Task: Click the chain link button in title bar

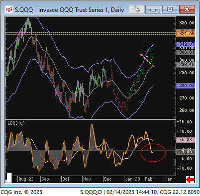Action: (x=137, y=9)
